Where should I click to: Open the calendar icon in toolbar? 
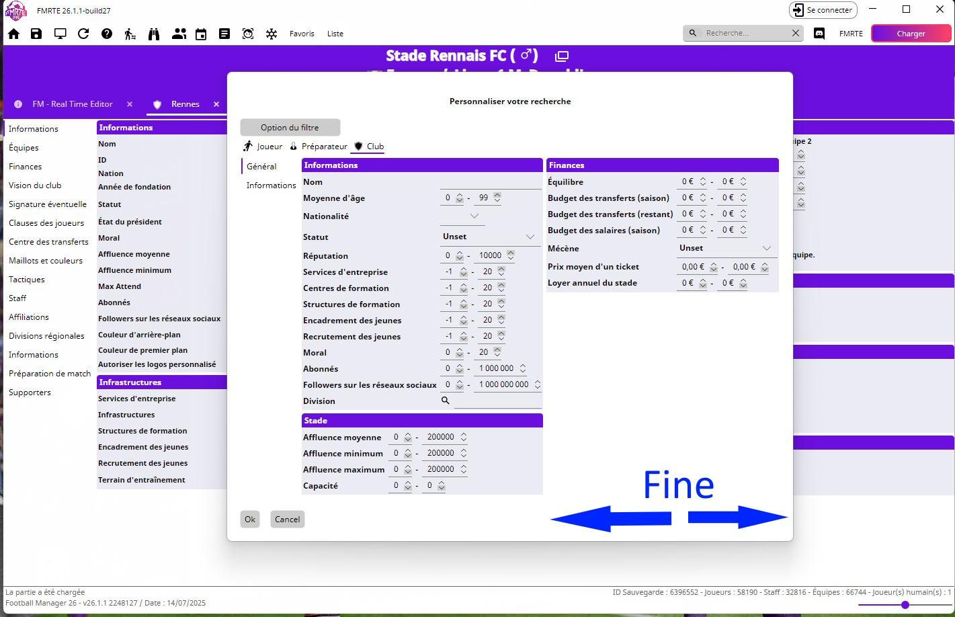pos(201,34)
